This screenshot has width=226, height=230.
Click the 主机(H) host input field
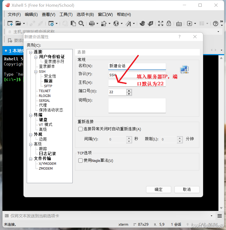point(137,83)
